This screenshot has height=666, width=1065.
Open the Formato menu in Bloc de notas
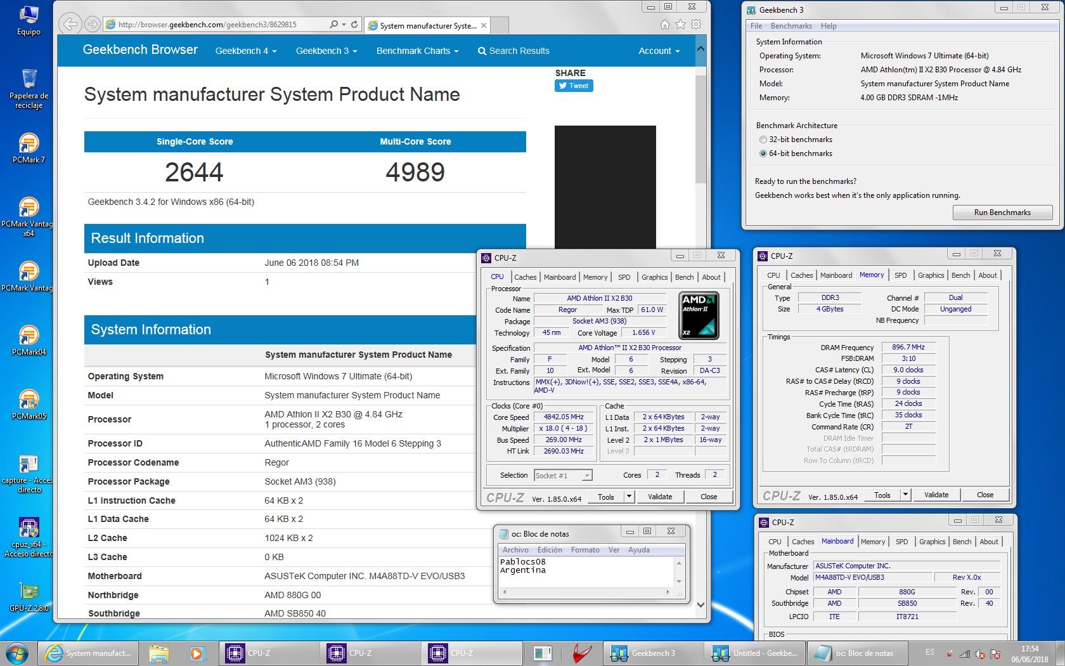point(585,550)
